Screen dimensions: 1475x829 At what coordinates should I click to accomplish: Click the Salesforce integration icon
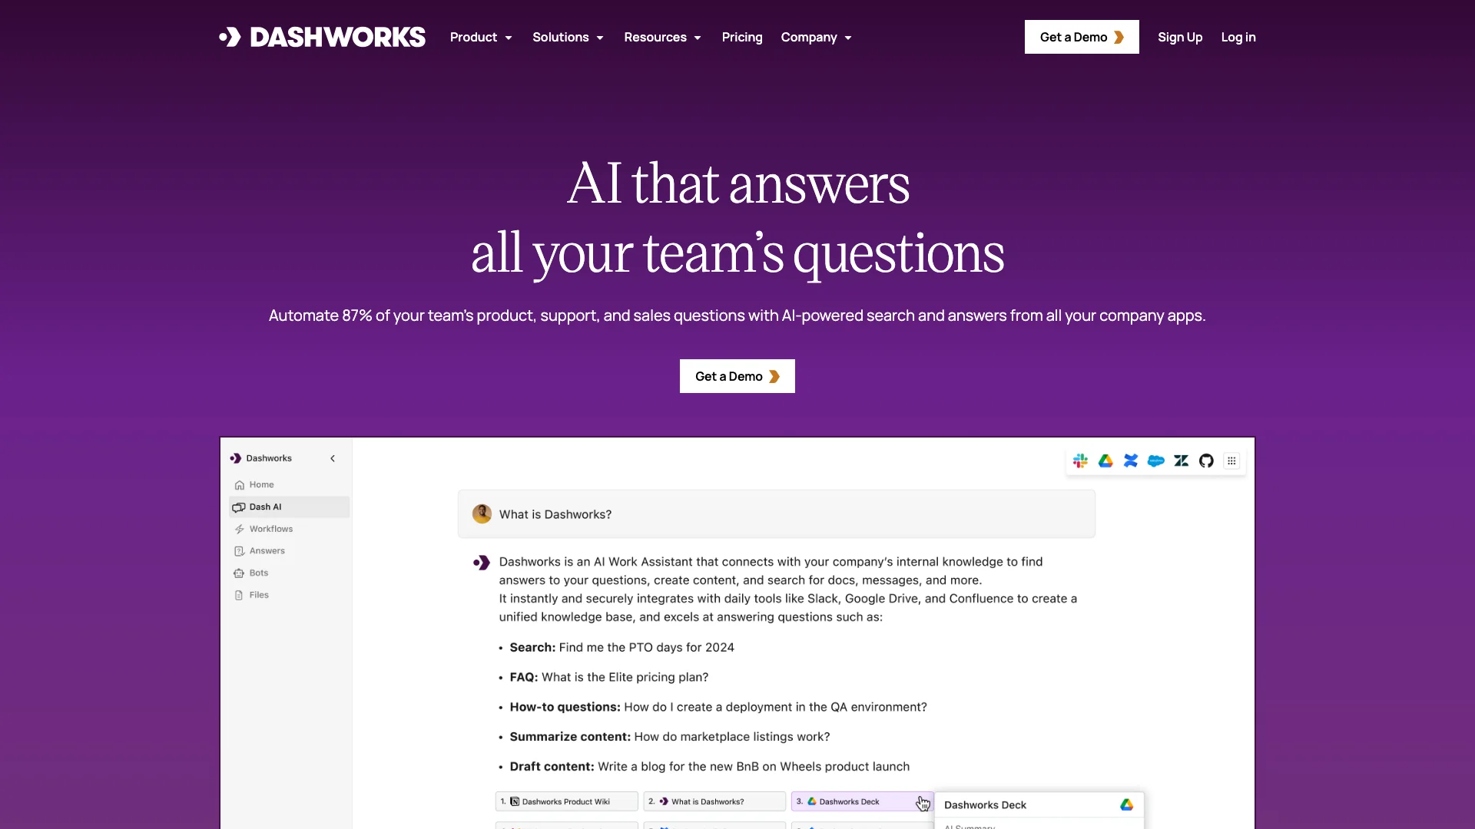tap(1155, 461)
